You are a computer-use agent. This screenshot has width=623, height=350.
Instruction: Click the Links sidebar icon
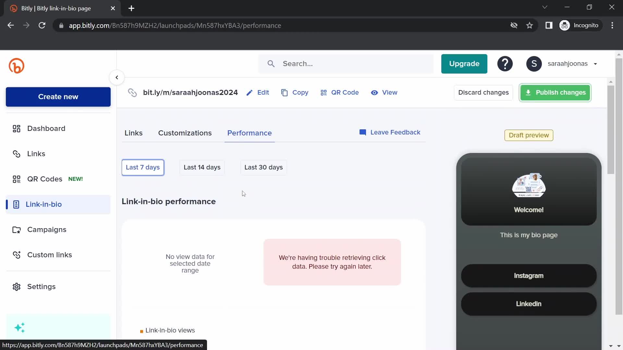coord(16,153)
